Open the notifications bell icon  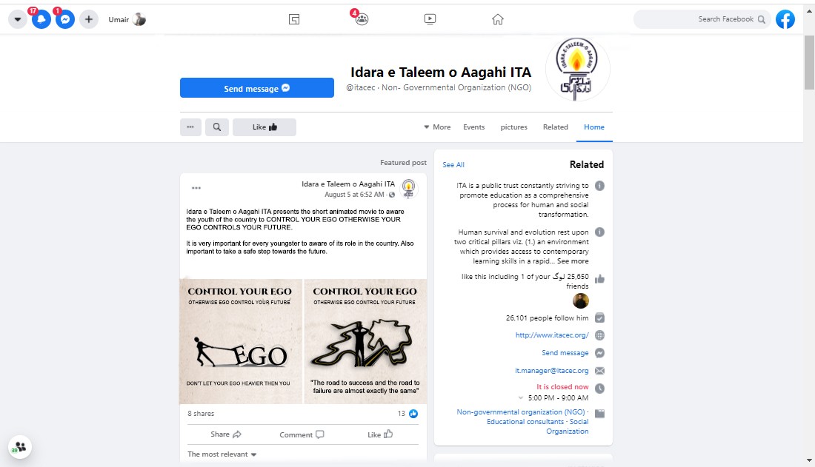coord(41,20)
